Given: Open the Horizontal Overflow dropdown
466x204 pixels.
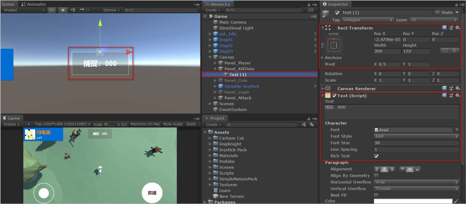Looking at the screenshot, I should pyautogui.click(x=416, y=182).
